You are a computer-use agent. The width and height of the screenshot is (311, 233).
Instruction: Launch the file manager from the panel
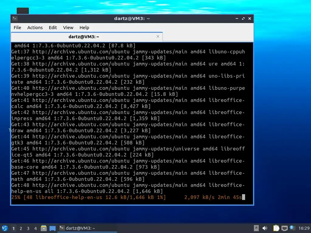(x=44, y=228)
